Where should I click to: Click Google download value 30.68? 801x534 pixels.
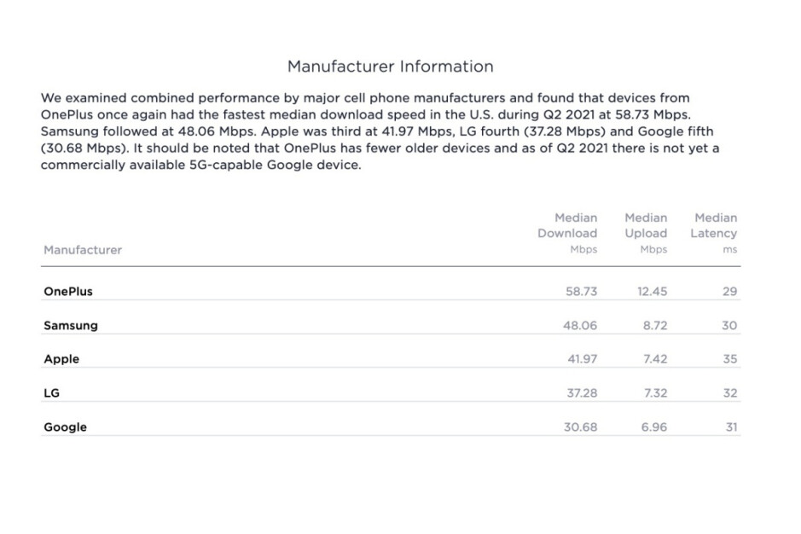coord(580,427)
